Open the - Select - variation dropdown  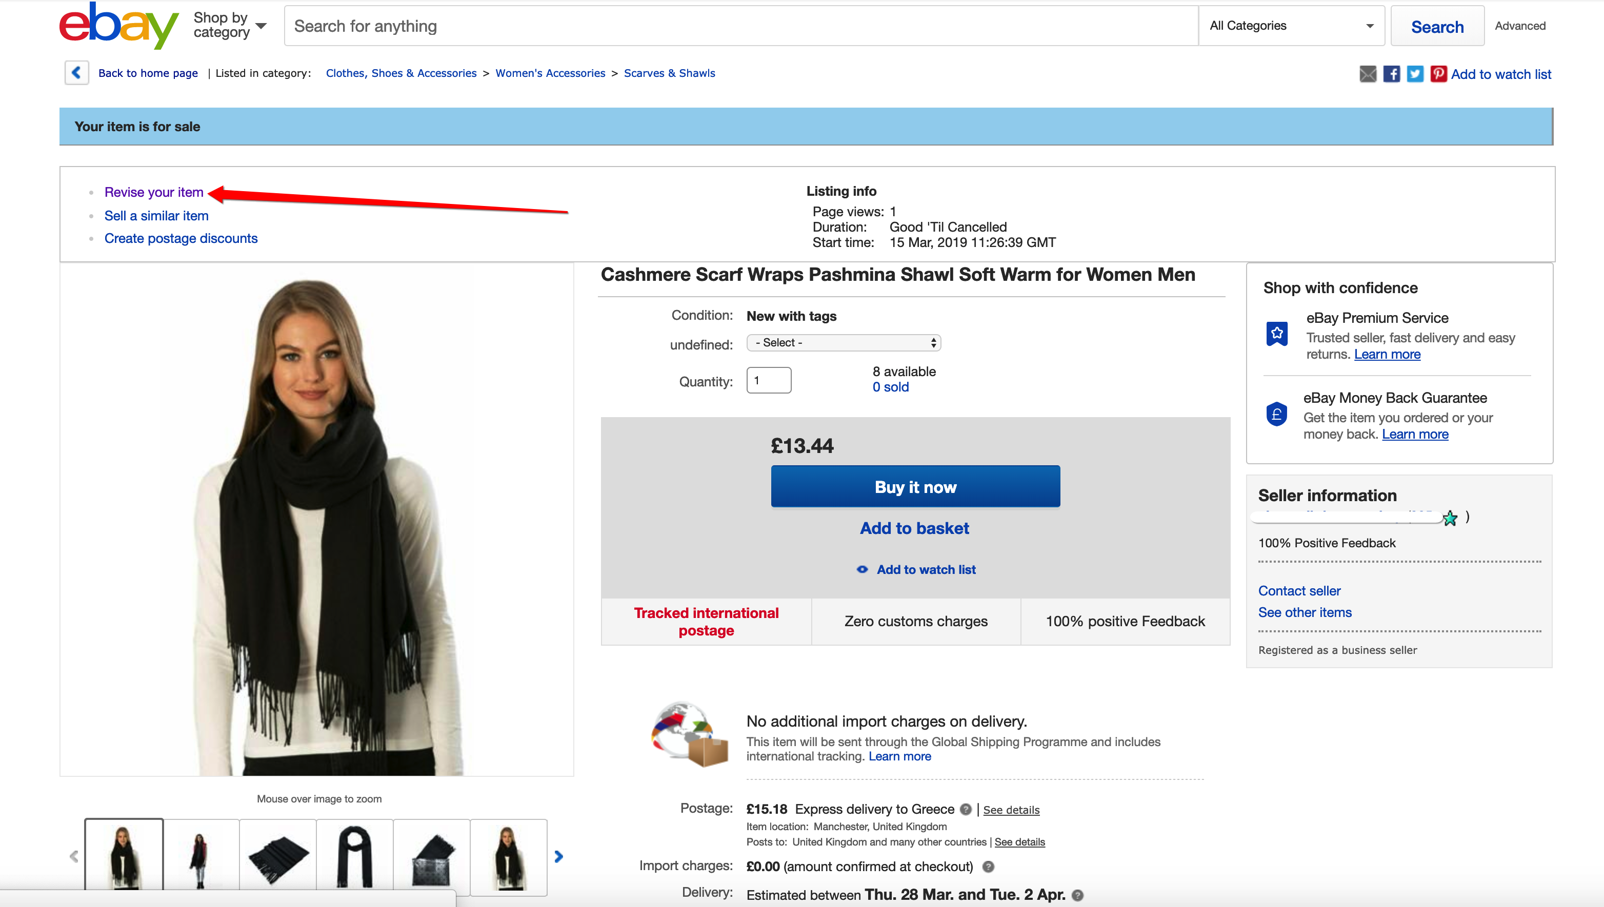tap(844, 343)
